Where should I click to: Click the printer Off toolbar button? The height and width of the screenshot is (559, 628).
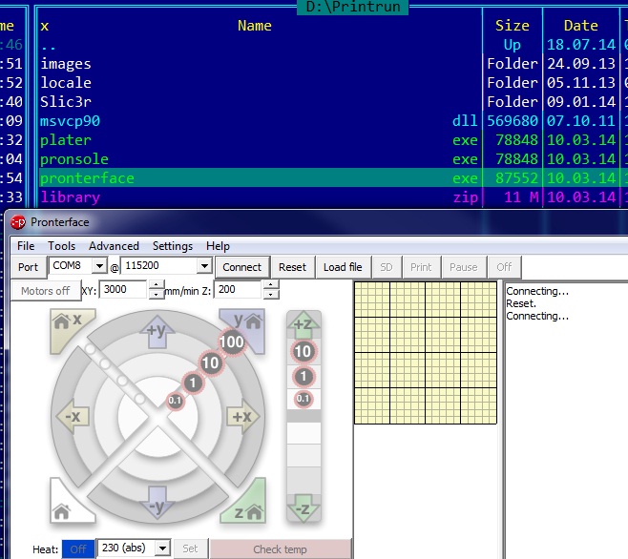[504, 267]
